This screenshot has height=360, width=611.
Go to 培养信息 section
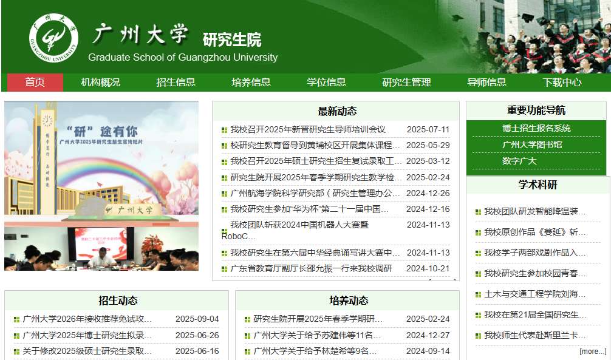pyautogui.click(x=251, y=83)
